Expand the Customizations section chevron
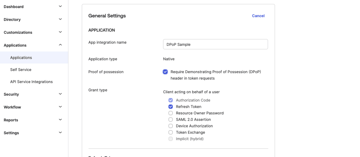Viewport: 360px width, 157px height. click(60, 32)
